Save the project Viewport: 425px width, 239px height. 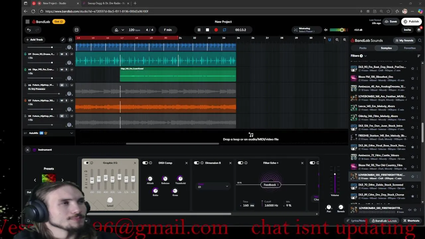pos(391,22)
